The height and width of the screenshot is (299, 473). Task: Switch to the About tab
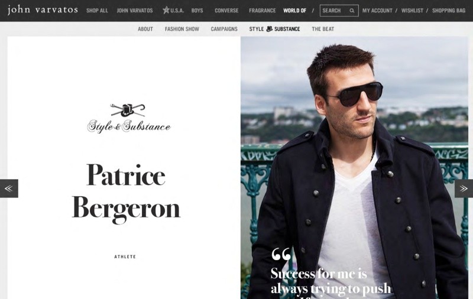click(145, 29)
